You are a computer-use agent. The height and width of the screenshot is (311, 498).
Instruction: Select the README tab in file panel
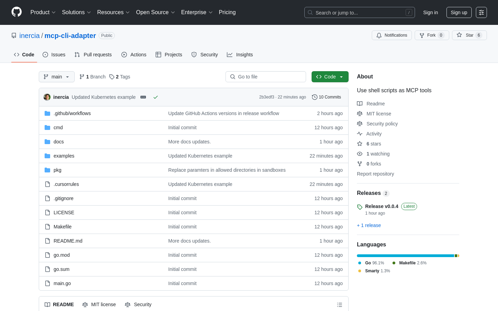click(59, 304)
